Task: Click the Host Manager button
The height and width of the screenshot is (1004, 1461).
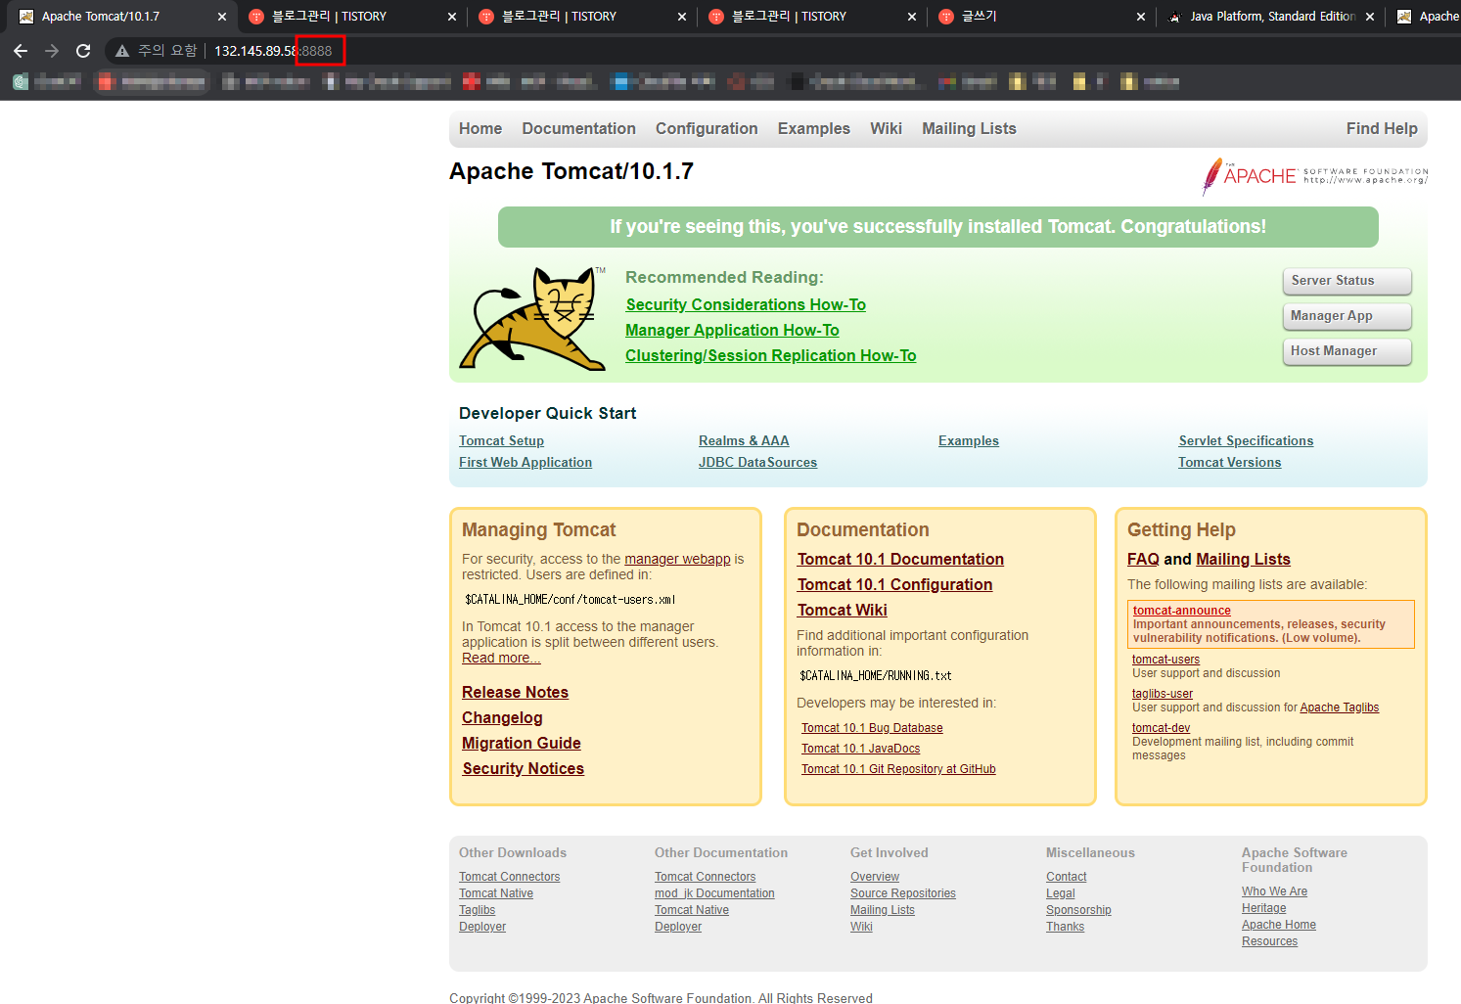Action: [x=1347, y=351]
